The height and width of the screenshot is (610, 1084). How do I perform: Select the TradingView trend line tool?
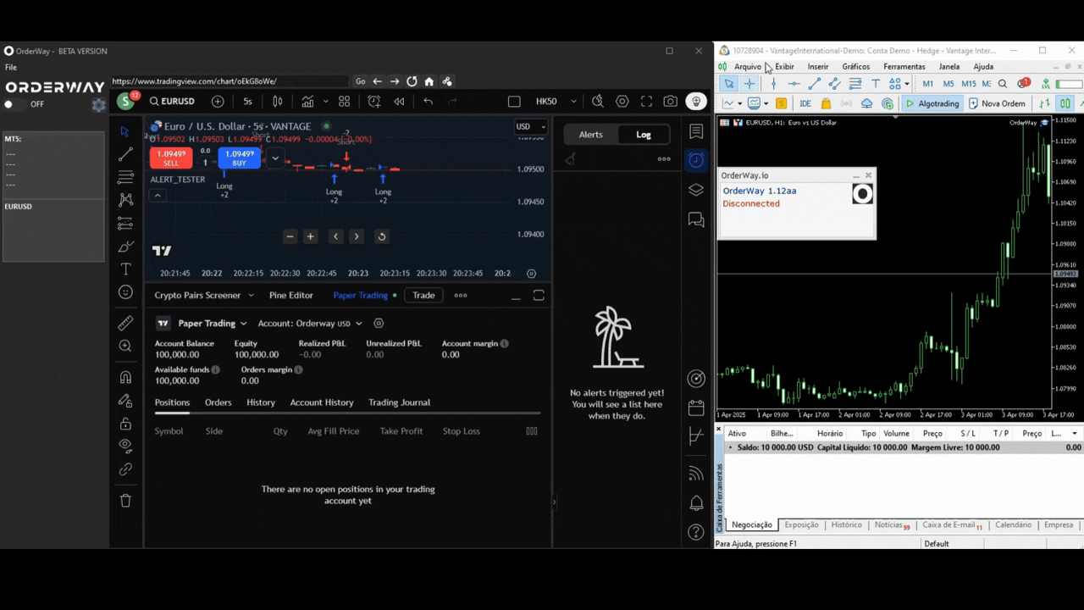(125, 154)
